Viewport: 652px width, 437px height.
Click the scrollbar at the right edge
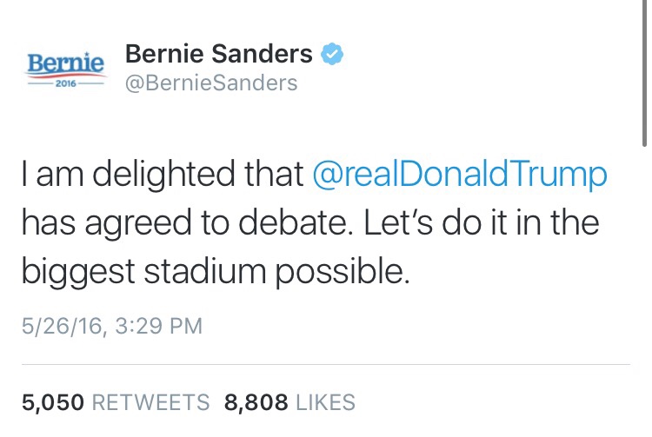coord(644,70)
